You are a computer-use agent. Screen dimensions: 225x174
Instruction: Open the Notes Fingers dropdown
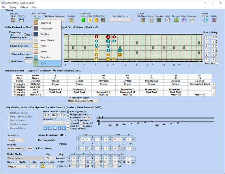tap(17, 166)
